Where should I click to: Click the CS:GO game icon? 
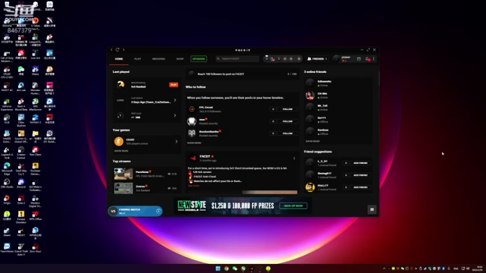tap(118, 141)
